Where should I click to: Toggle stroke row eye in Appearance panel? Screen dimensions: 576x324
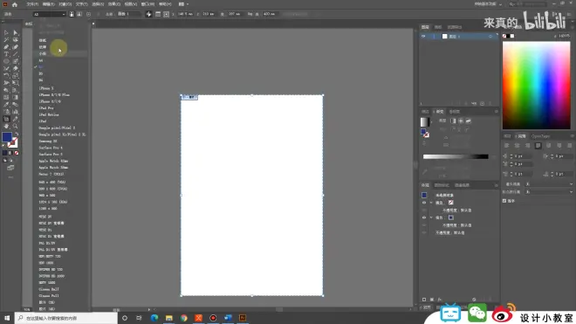click(424, 203)
